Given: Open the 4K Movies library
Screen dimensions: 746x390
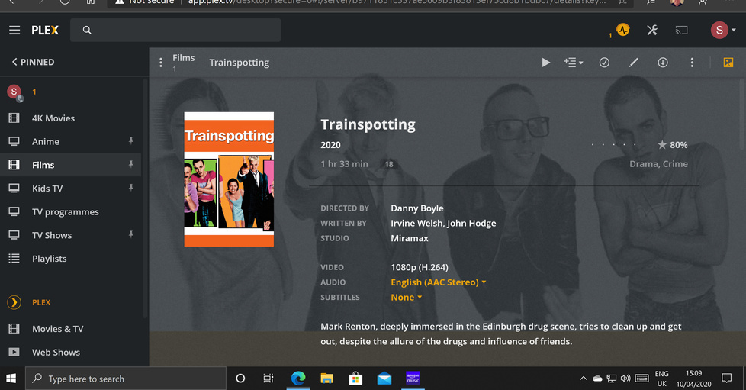Looking at the screenshot, I should point(70,118).
